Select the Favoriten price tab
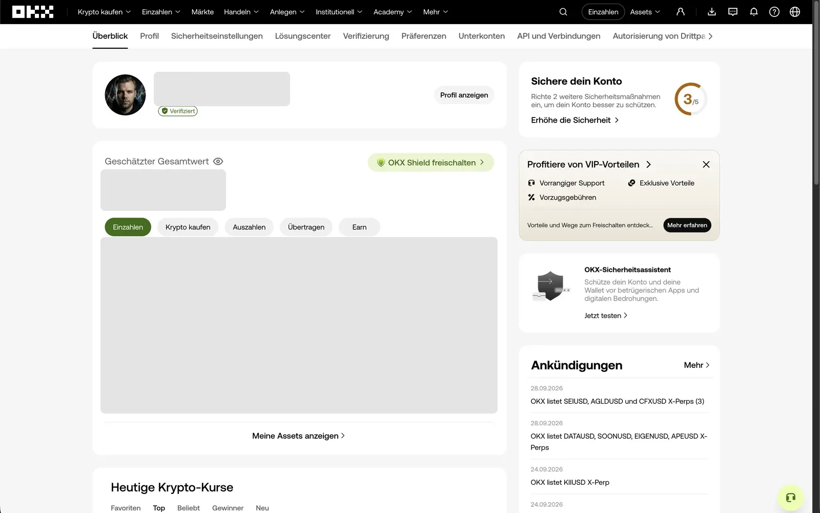 (126, 508)
